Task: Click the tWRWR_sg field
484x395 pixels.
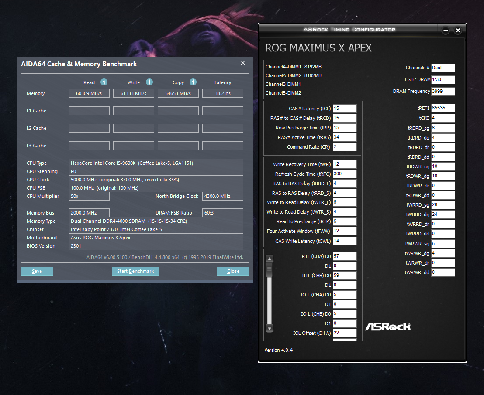Action: click(443, 243)
